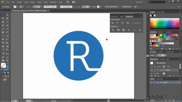The width and height of the screenshot is (182, 102).
Task: Collapse the Stroke row in Appearance panel
Action: (x=155, y=67)
